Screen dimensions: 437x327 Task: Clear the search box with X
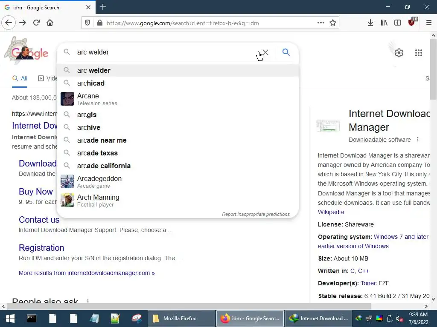point(265,52)
